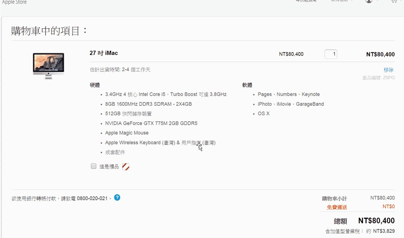Select the 512GB 快閃儲存裝置 line
The height and width of the screenshot is (238, 404).
(128, 114)
